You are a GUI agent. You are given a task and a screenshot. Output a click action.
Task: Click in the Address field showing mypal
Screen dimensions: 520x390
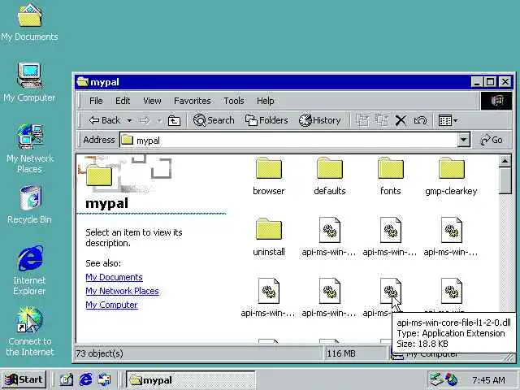[x=288, y=140]
